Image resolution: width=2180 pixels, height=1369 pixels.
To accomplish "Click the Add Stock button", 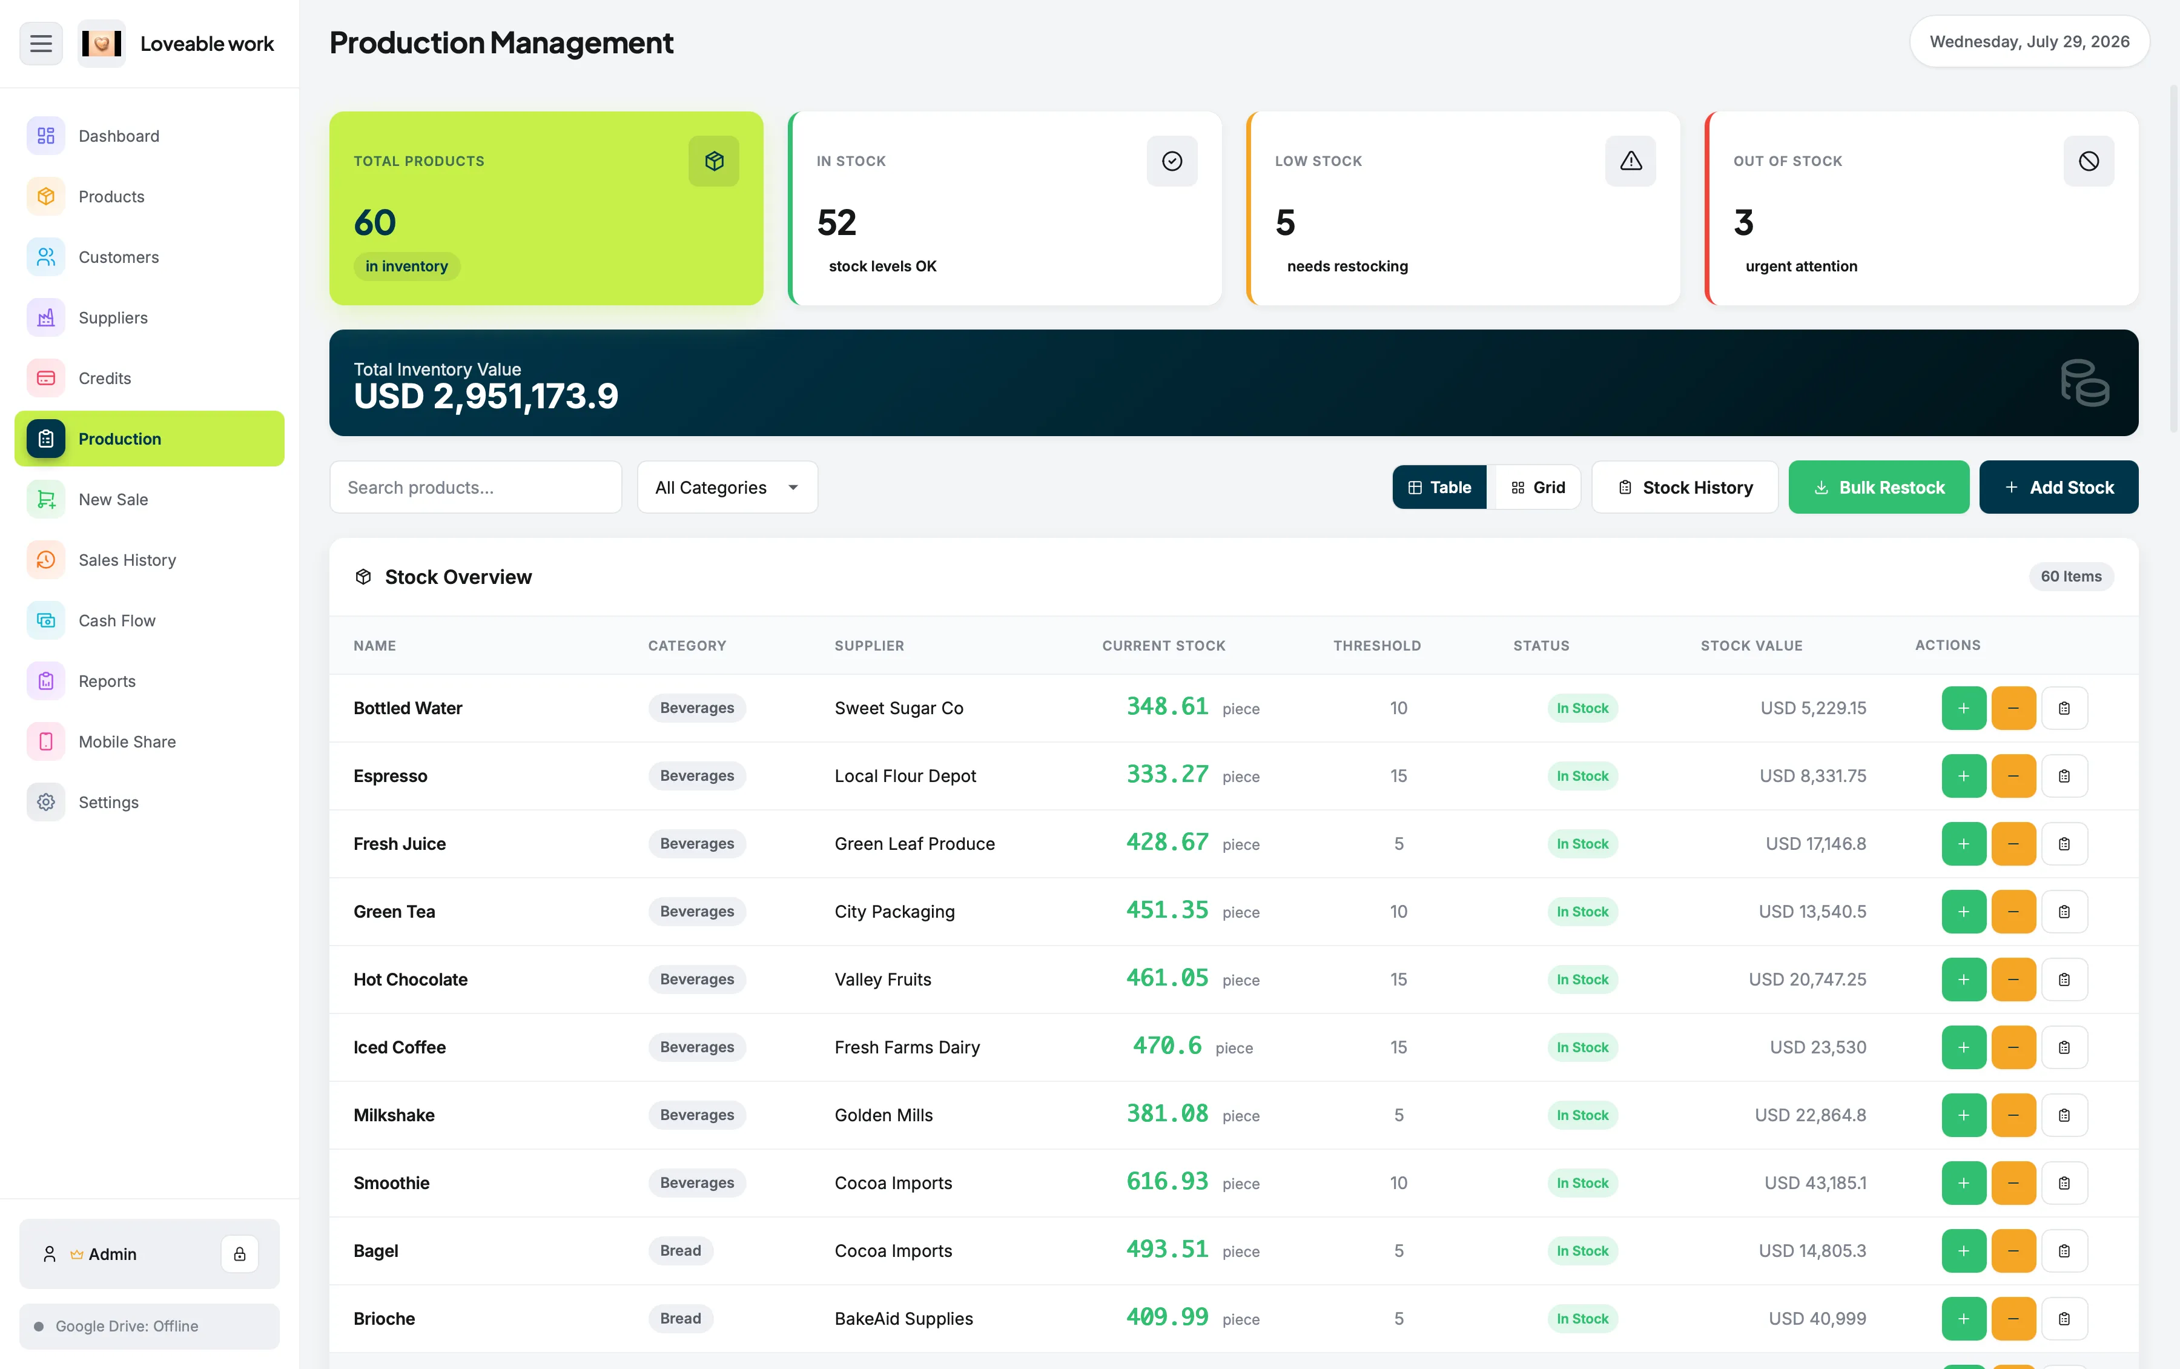I will 2059,487.
